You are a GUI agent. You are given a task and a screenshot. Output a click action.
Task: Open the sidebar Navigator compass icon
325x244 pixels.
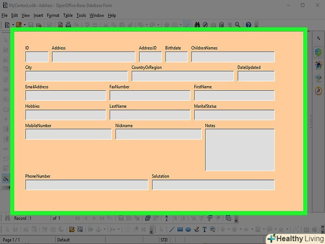(x=318, y=91)
